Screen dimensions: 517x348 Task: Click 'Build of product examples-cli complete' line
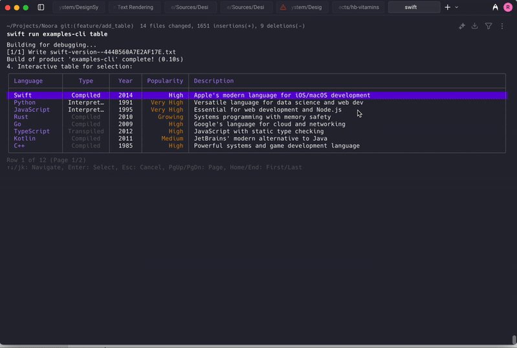point(95,60)
